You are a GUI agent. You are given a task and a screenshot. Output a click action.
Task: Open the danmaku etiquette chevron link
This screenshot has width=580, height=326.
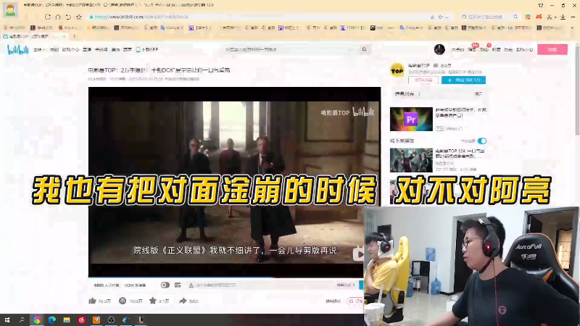[x=346, y=285]
